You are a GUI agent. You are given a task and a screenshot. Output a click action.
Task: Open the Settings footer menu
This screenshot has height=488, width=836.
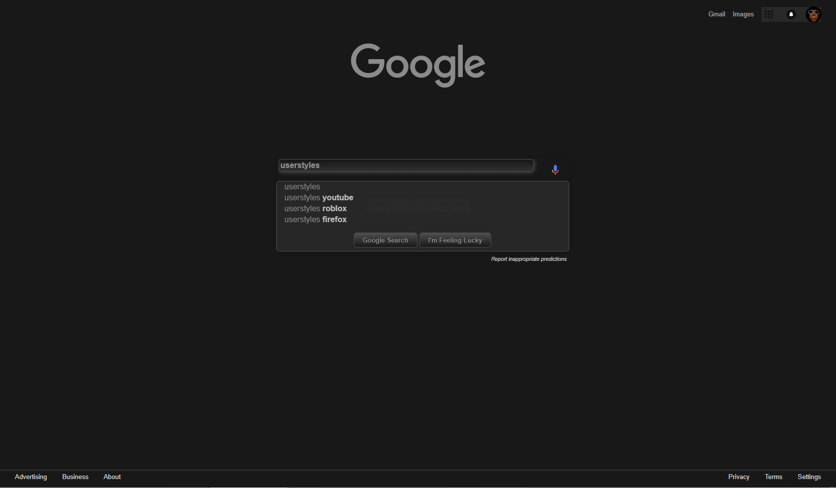(x=809, y=477)
